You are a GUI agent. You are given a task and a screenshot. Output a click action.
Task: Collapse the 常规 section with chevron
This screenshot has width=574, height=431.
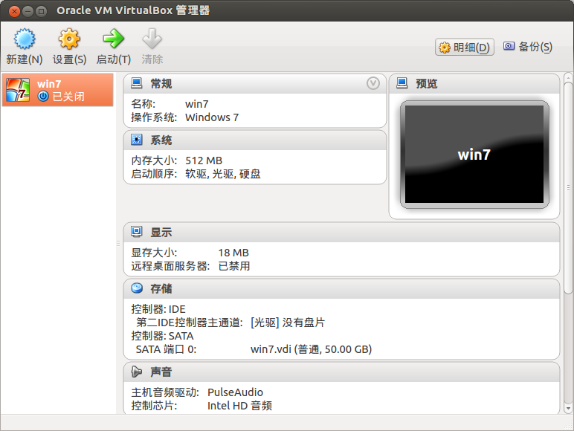point(373,83)
